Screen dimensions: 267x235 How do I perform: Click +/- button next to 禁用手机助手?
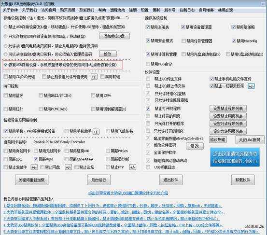[96, 132]
